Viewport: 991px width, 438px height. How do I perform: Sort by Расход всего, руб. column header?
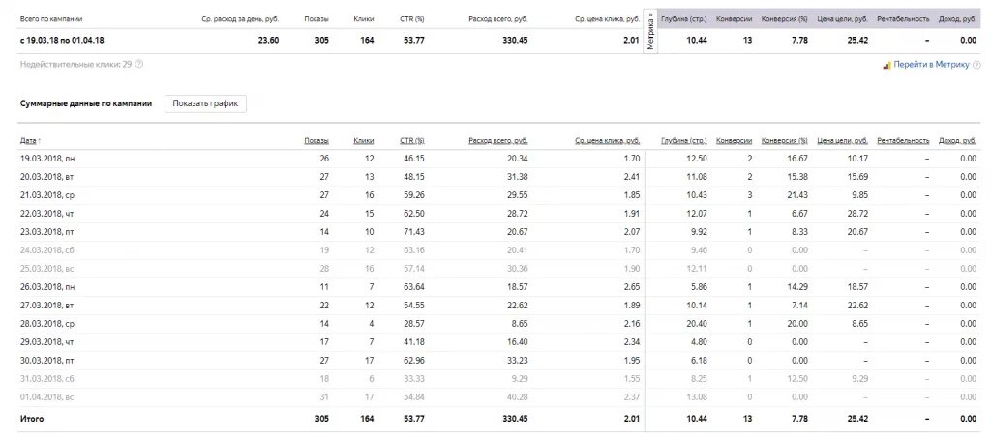click(x=497, y=141)
